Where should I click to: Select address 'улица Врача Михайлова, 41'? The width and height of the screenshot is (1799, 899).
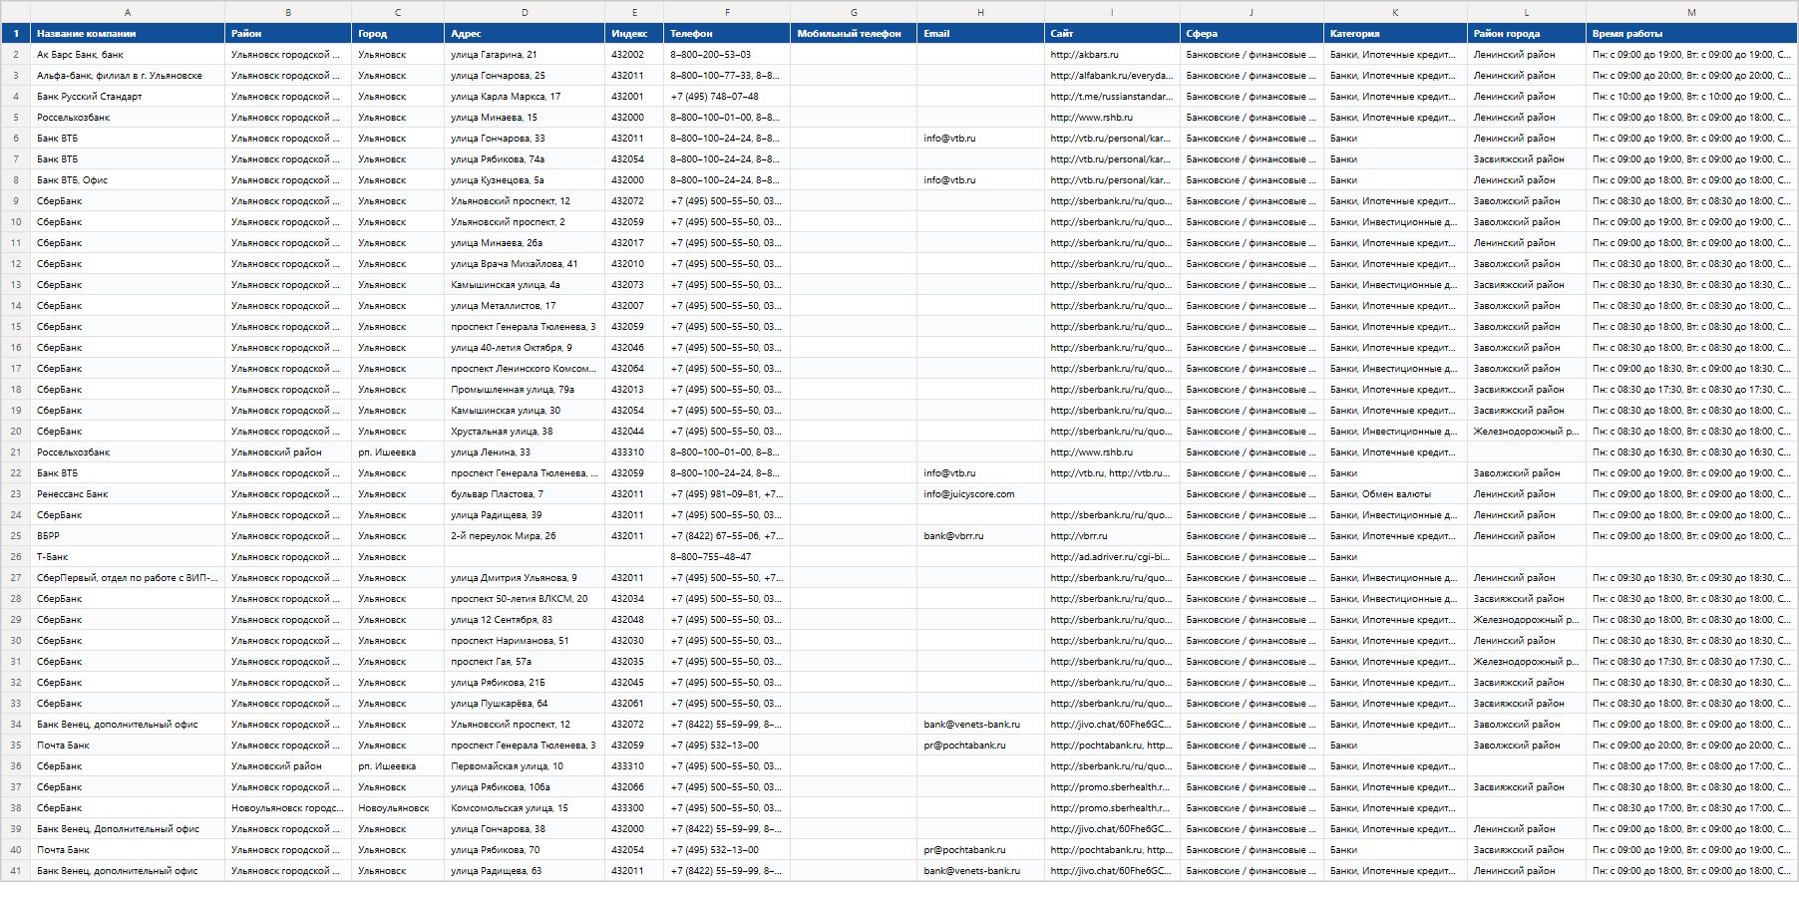click(525, 264)
